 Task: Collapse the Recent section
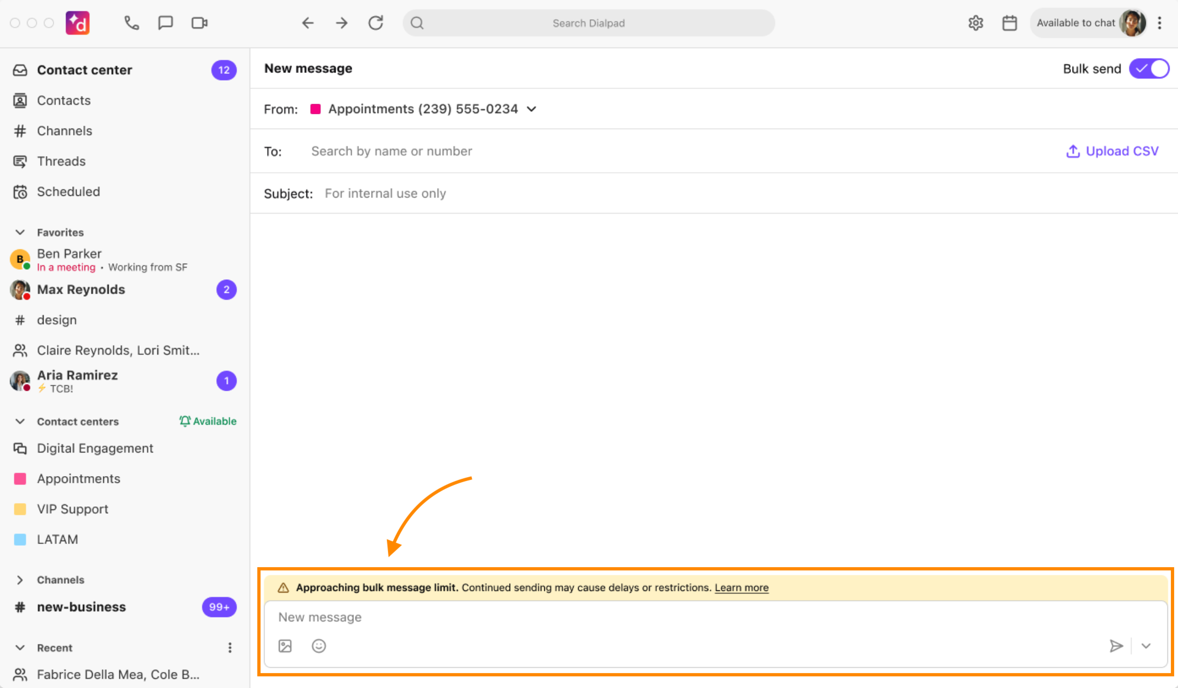click(20, 648)
